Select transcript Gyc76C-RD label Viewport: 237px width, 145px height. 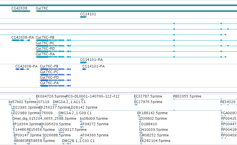click(x=45, y=49)
